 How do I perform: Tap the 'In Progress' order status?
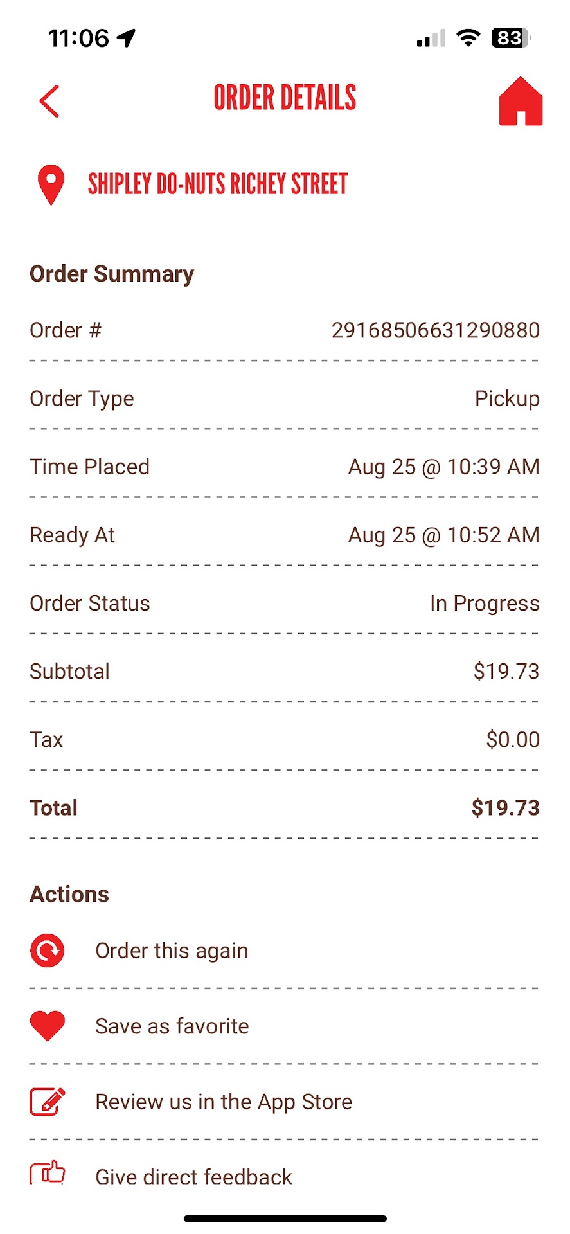click(x=485, y=604)
